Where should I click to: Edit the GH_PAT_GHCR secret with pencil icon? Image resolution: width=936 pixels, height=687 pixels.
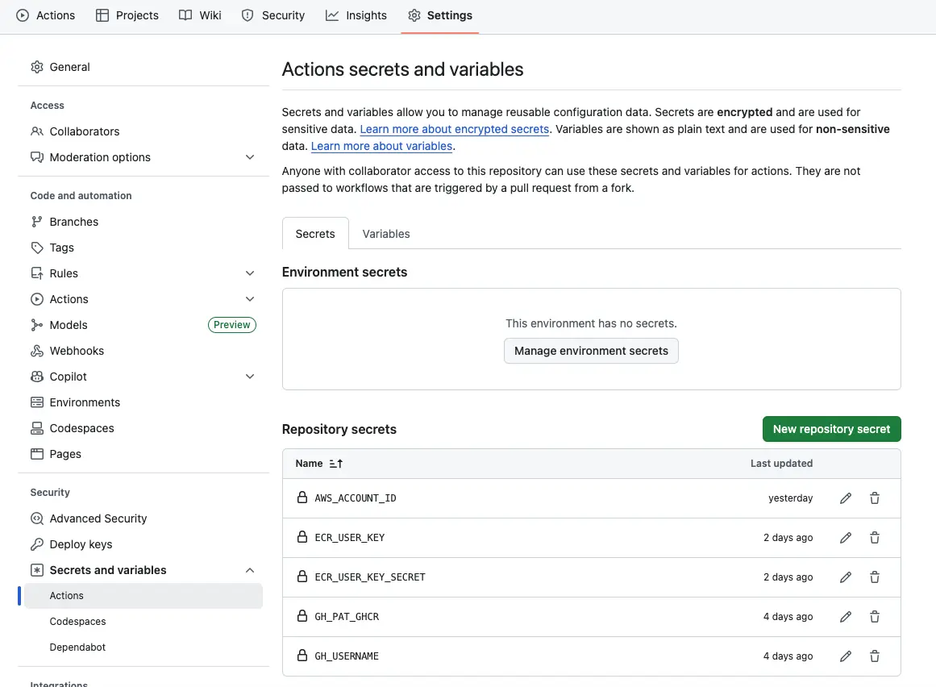coord(845,617)
